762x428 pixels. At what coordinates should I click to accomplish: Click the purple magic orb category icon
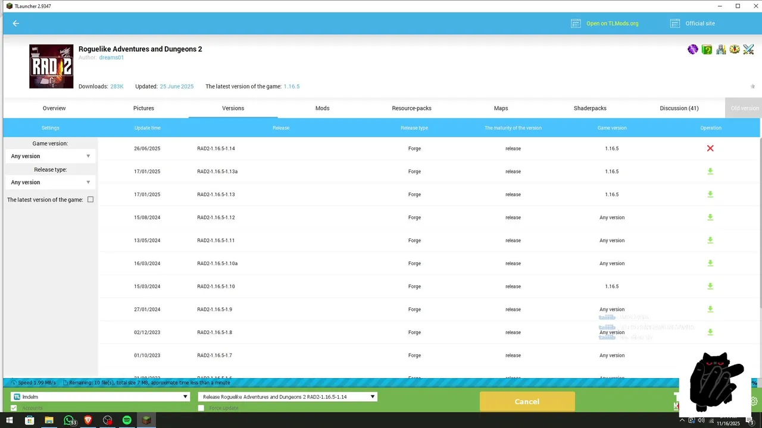pos(693,49)
